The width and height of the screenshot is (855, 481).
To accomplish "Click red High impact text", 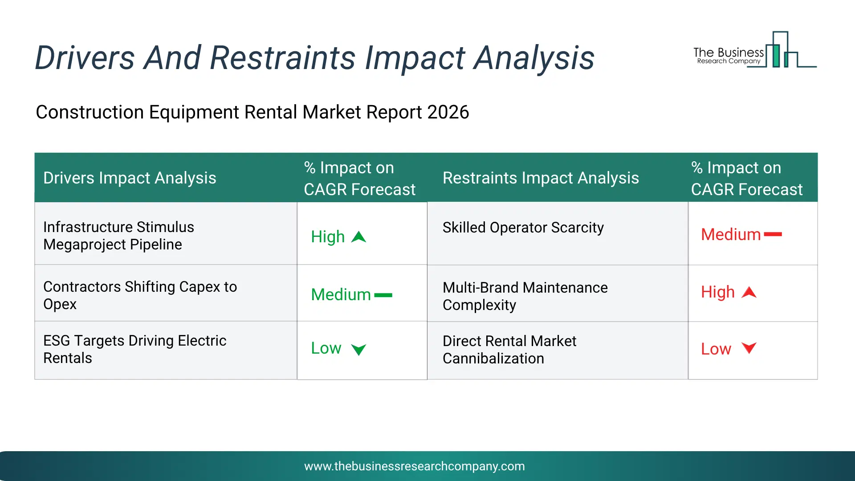I will coord(718,292).
